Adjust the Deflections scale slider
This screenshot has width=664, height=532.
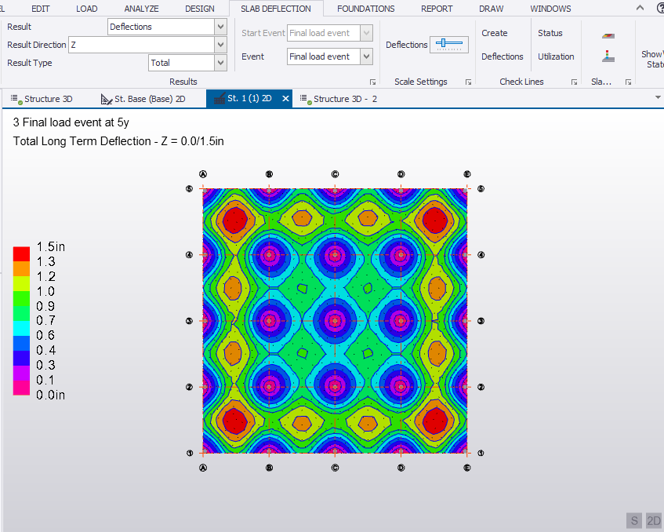click(449, 45)
